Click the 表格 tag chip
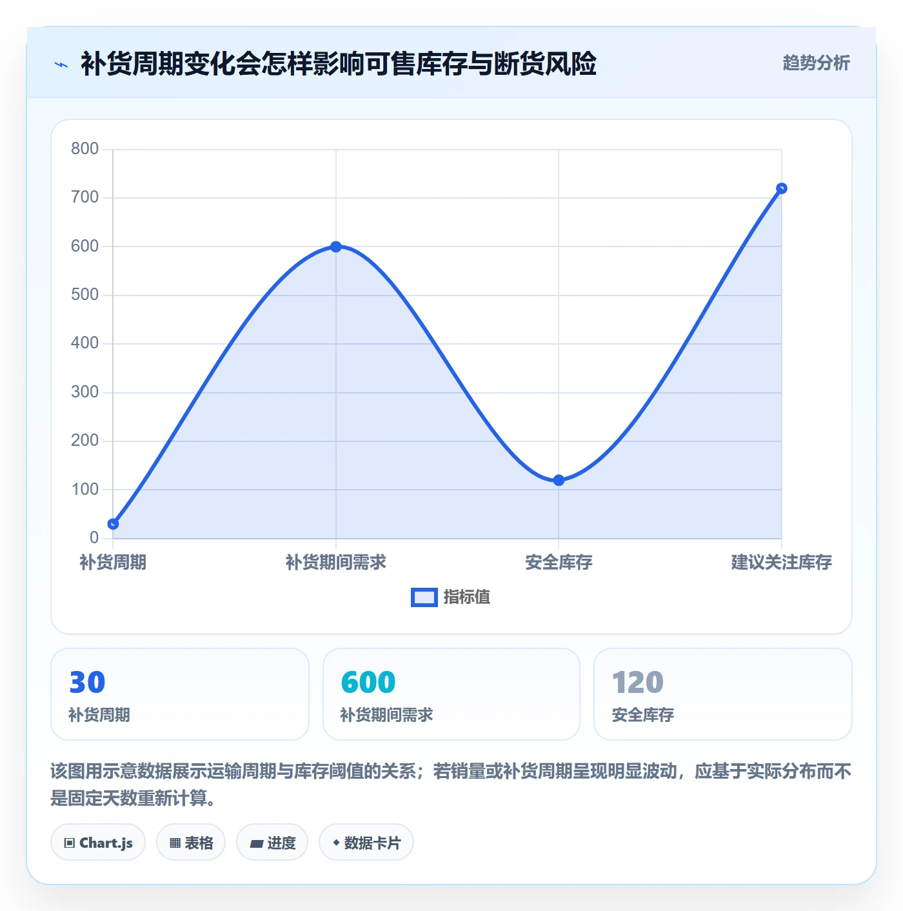This screenshot has width=903, height=911. (191, 843)
